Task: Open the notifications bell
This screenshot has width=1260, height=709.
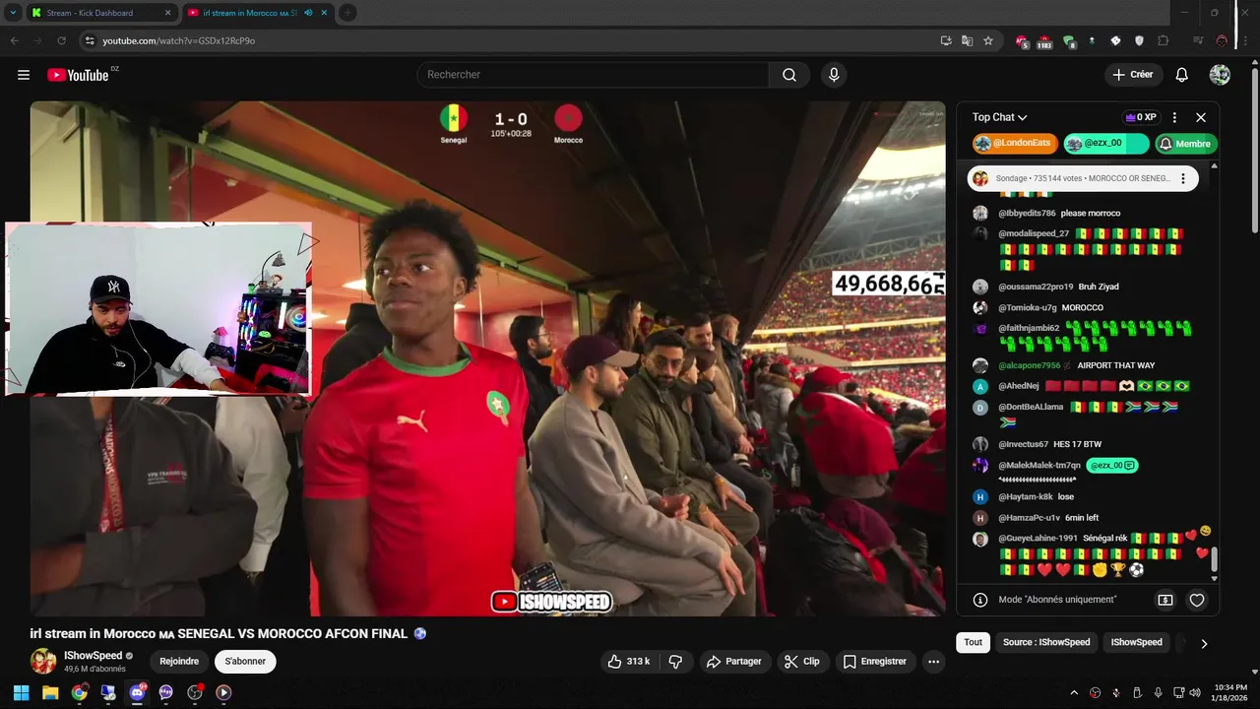Action: (x=1182, y=75)
